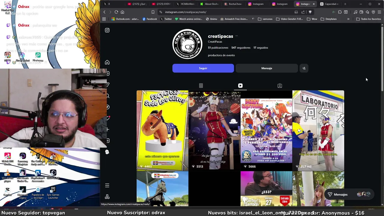Open the Todos los favoritos folder
The height and width of the screenshot is (216, 384).
tap(368, 19)
